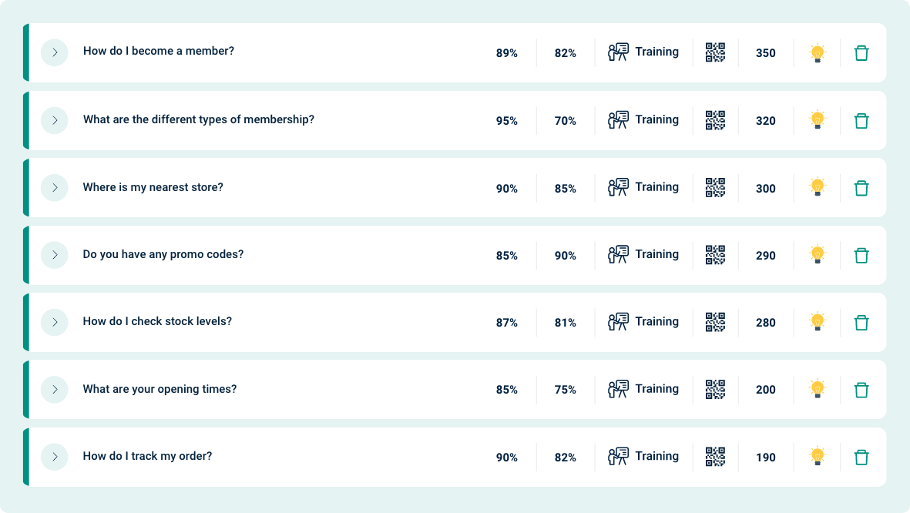Delete the 'How do I become a member?' row
The width and height of the screenshot is (910, 513).
(861, 53)
